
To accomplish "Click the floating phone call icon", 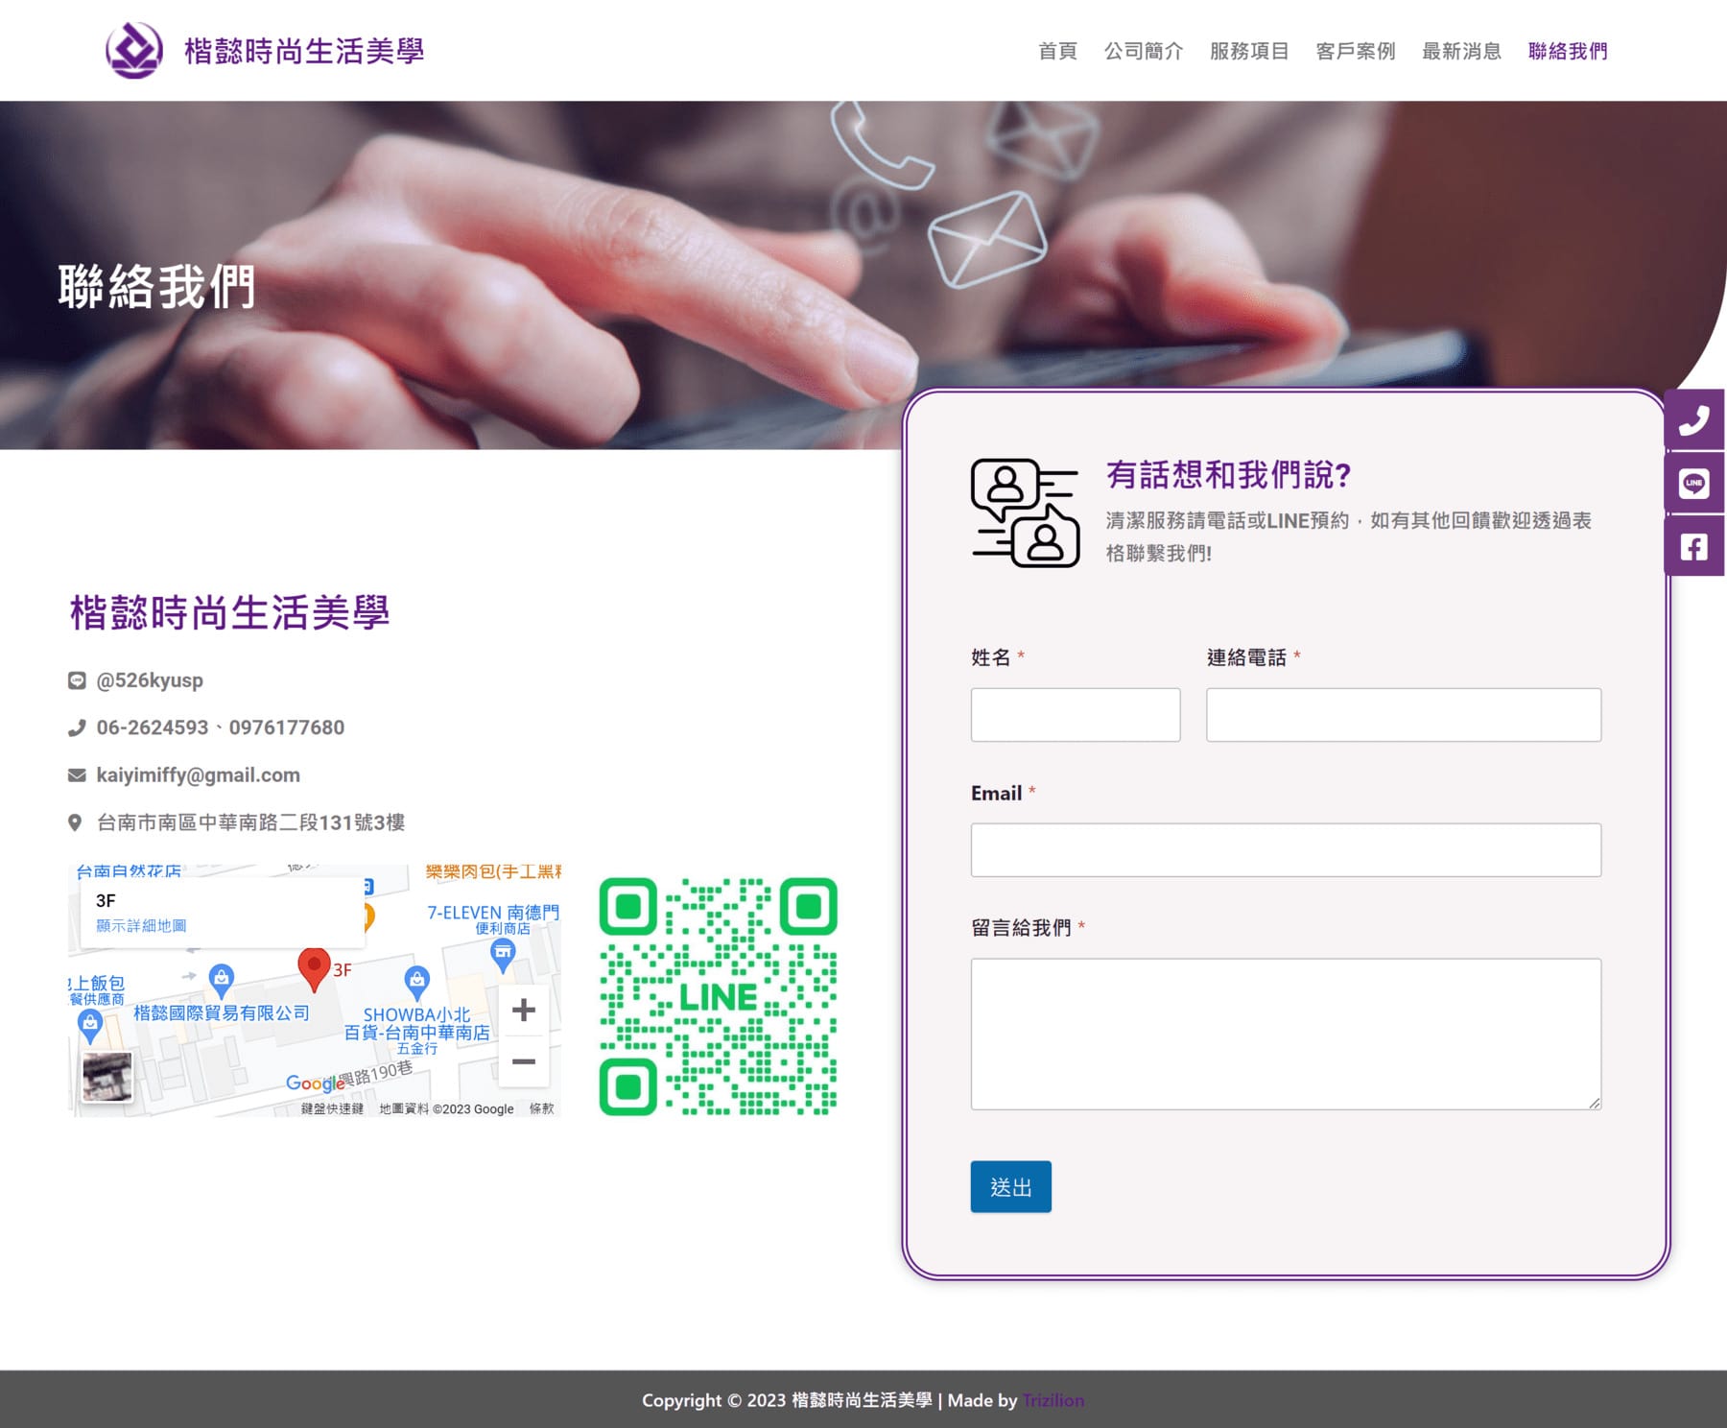I will click(1694, 420).
